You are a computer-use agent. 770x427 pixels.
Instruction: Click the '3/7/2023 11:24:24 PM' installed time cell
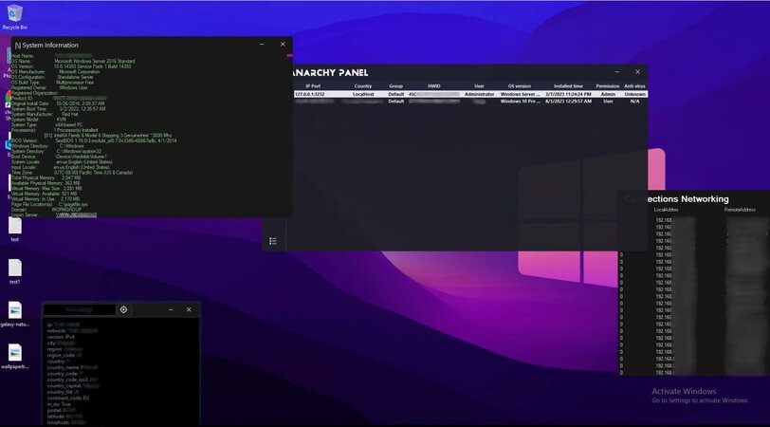coord(568,94)
